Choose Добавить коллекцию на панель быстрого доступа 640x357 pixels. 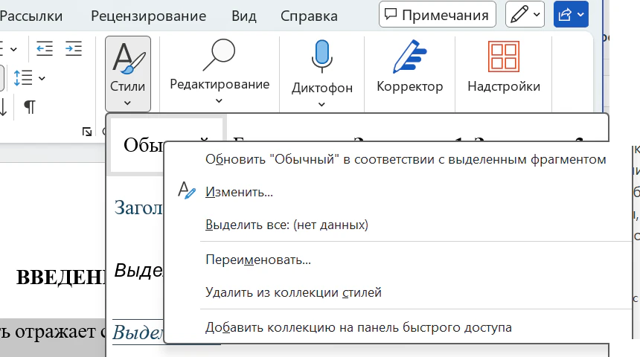359,327
